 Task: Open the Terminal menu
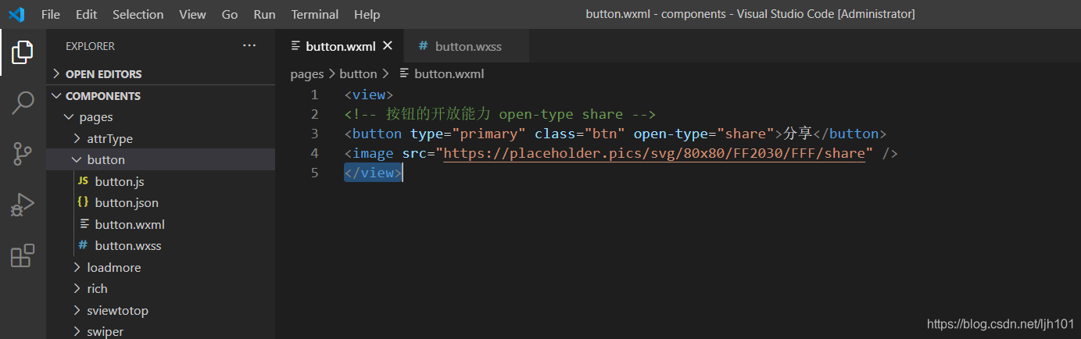[315, 14]
